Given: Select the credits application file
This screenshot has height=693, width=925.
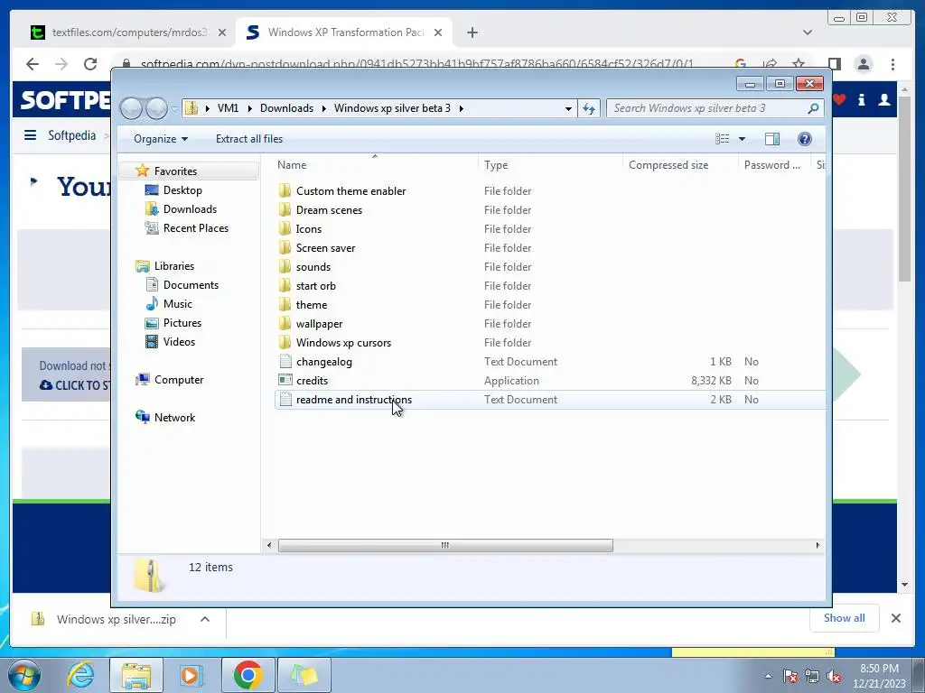Looking at the screenshot, I should (x=312, y=380).
